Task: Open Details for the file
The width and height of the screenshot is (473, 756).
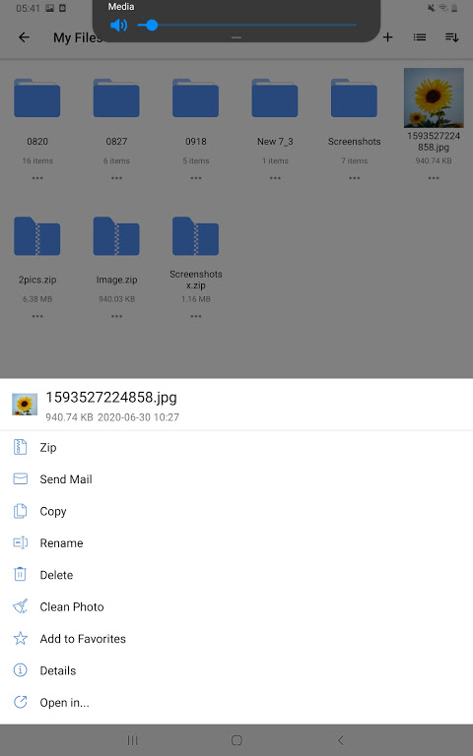Action: click(x=236, y=670)
